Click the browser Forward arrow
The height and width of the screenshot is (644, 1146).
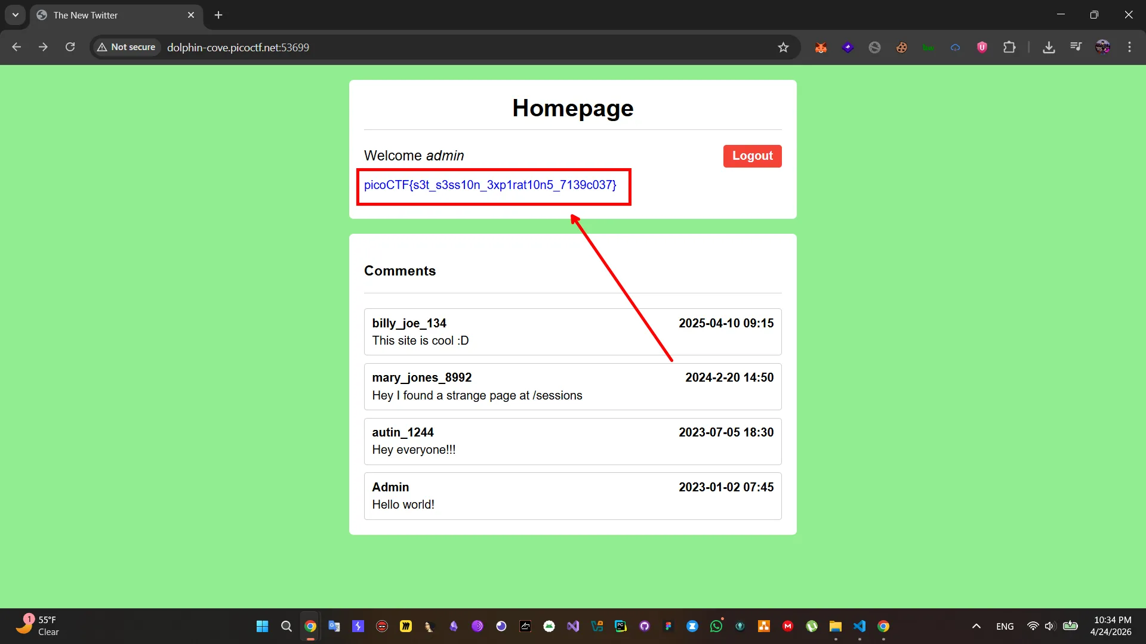coord(43,47)
